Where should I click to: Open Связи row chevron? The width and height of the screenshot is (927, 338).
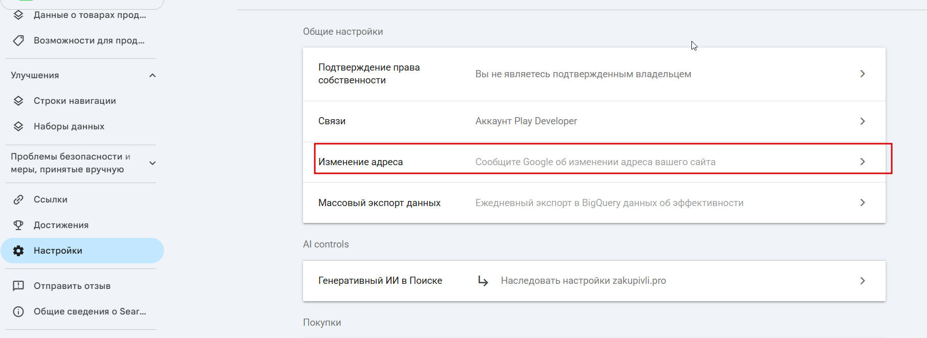point(863,121)
